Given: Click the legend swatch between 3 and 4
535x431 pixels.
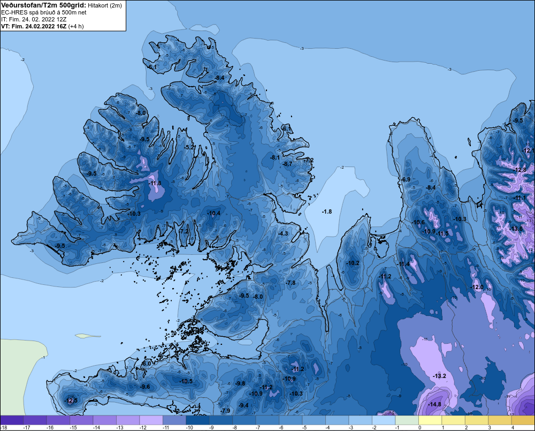Looking at the screenshot, I should click(499, 420).
